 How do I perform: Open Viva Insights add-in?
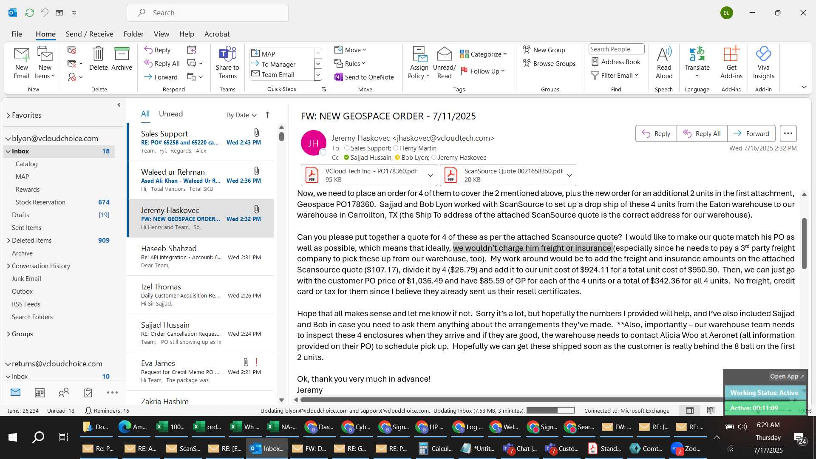(763, 63)
